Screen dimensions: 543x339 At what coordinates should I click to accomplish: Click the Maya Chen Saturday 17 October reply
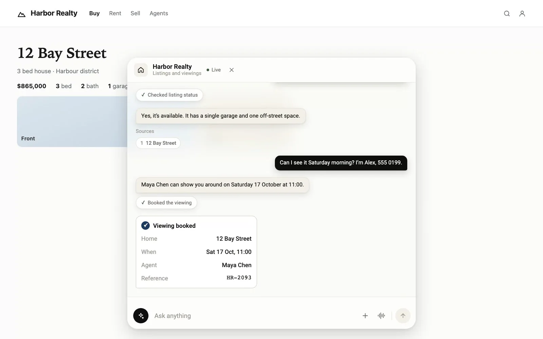click(x=222, y=185)
